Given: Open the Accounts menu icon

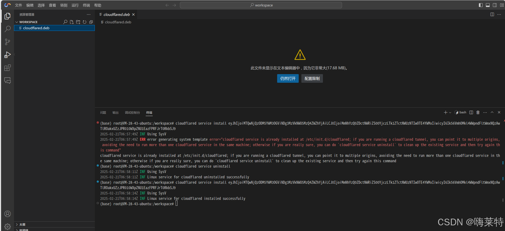Looking at the screenshot, I should [8, 214].
